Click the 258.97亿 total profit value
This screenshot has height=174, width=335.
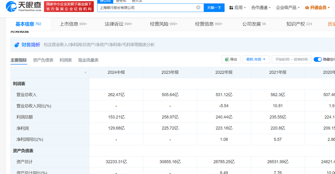170,117
